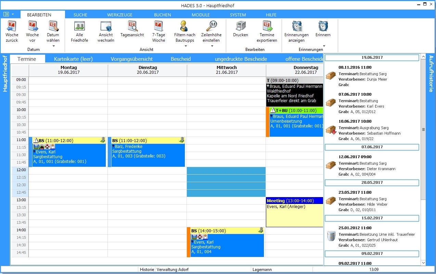
Task: Click the history panel scrollbar thumb
Action: click(x=423, y=129)
